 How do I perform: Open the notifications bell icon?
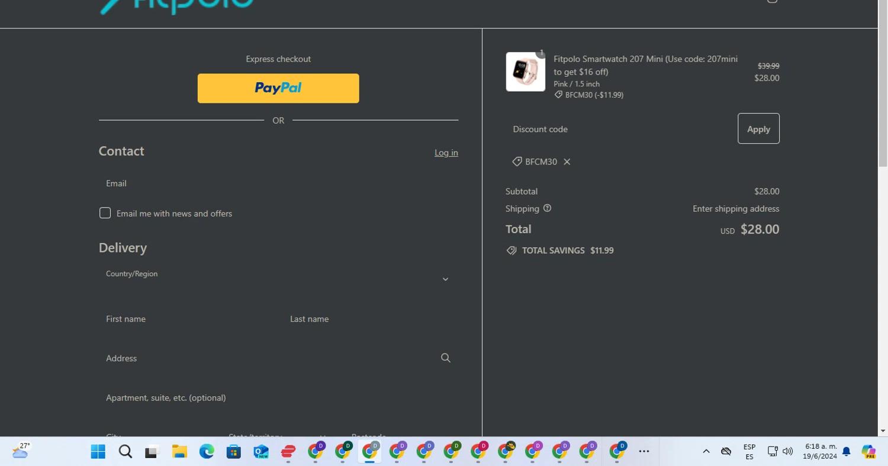(847, 452)
